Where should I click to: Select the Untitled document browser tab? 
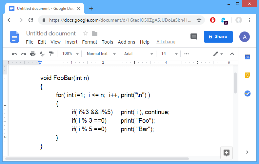pos(45,9)
